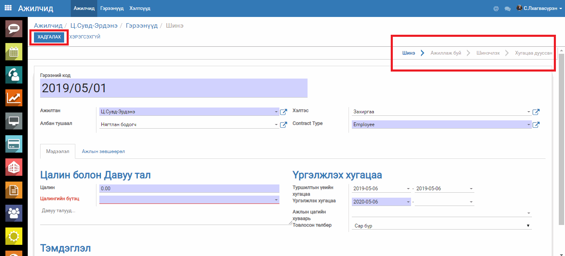The height and width of the screenshot is (256, 565).
Task: Open the people group sidebar app
Action: [x=14, y=213]
